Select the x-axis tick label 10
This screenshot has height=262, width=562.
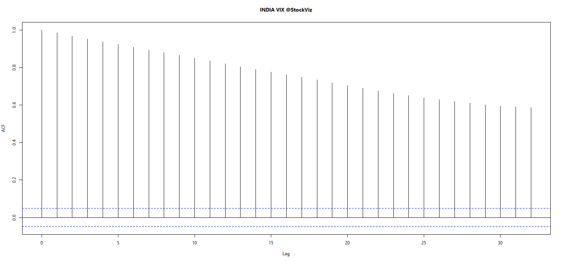click(x=194, y=242)
